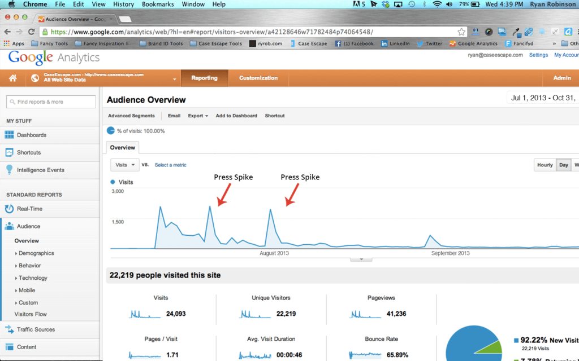Open the Customization tab
Viewport: 579px width, 361px height.
point(258,78)
